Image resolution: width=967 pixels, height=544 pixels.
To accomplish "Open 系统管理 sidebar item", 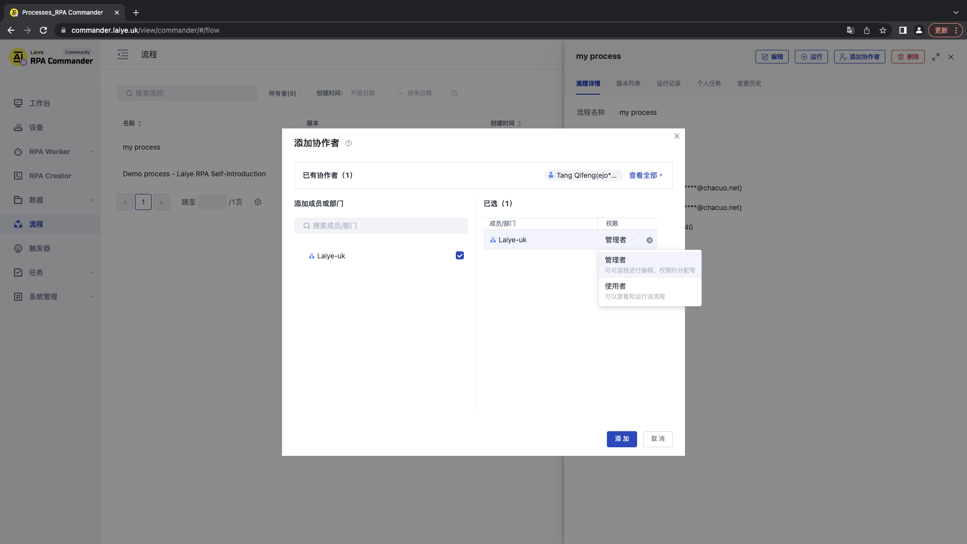I will point(50,297).
